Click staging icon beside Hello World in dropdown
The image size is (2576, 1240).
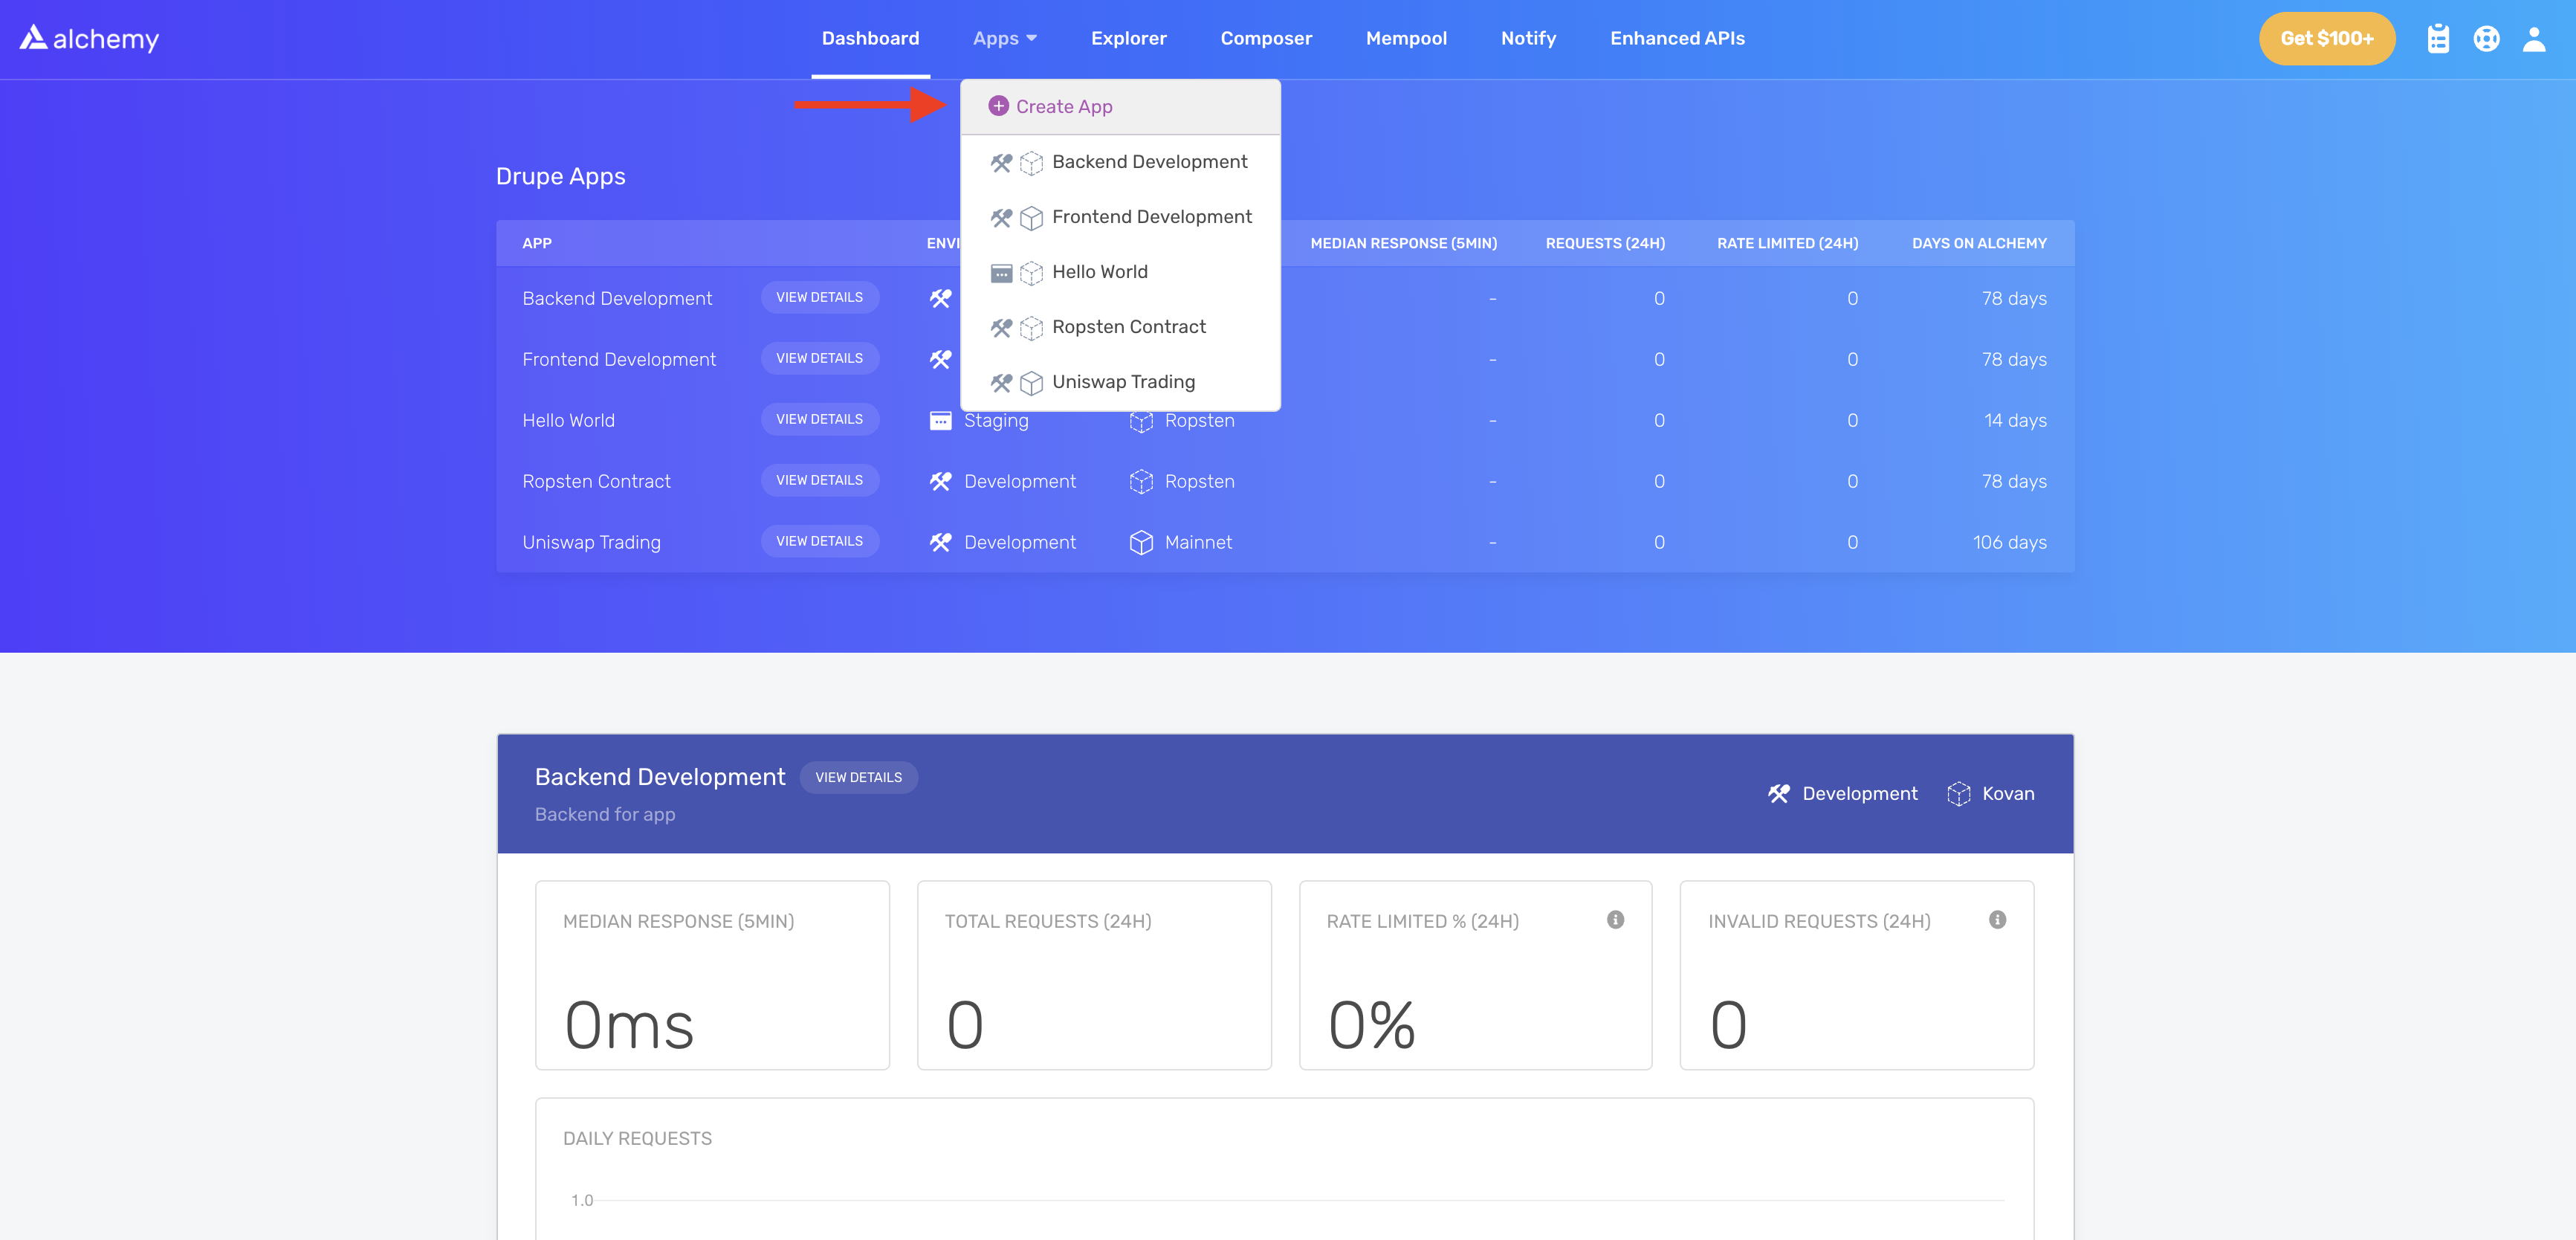pos(1001,273)
